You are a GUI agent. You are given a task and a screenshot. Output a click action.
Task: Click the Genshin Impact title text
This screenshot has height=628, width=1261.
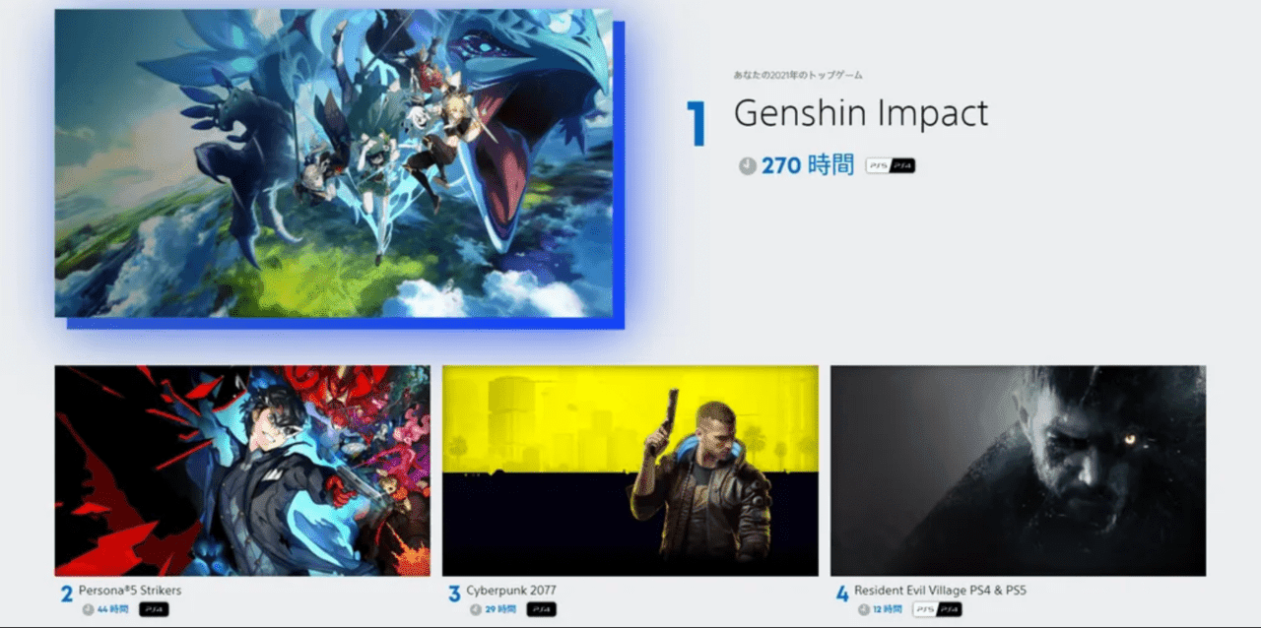[x=860, y=114]
